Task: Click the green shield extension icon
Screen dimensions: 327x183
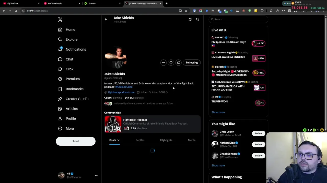Action: [x=250, y=11]
